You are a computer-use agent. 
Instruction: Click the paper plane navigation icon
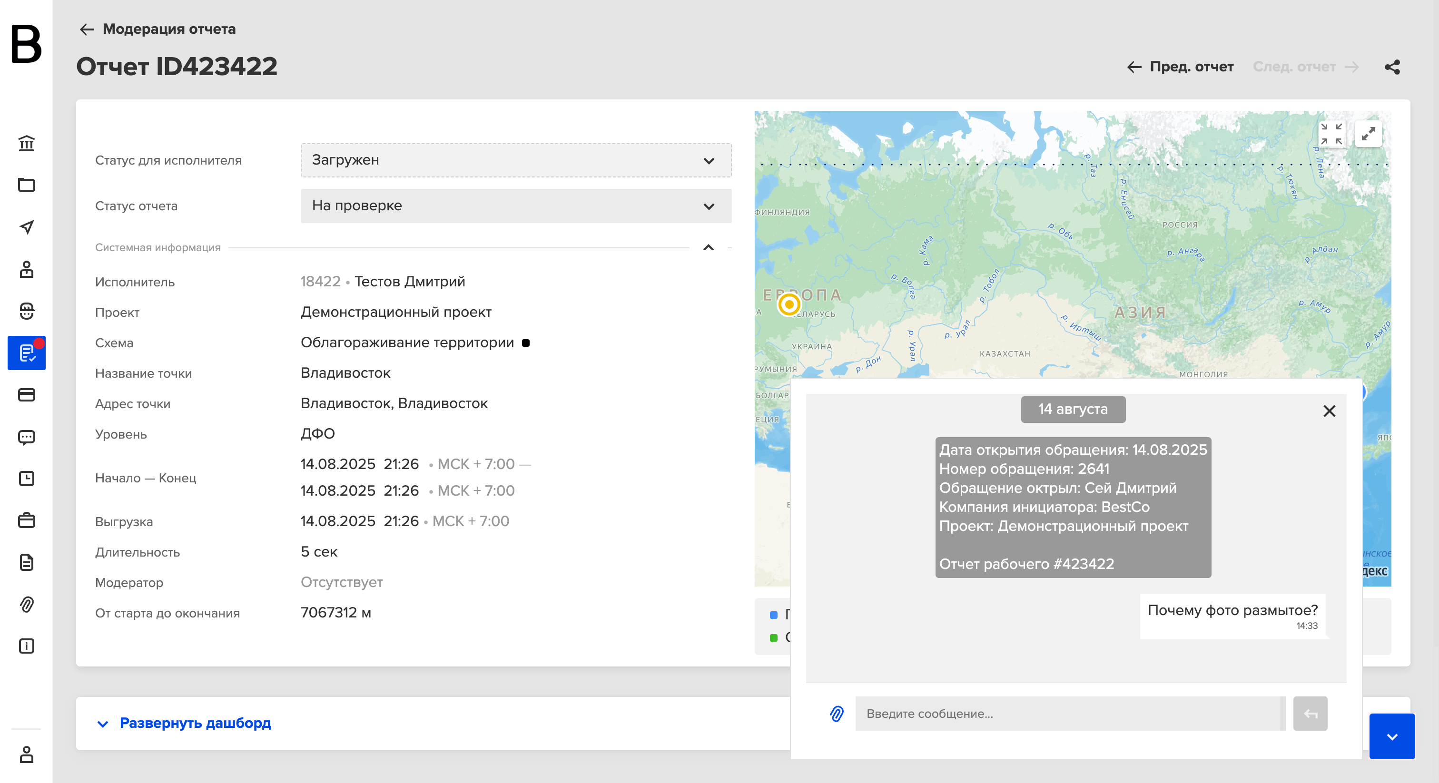[26, 227]
